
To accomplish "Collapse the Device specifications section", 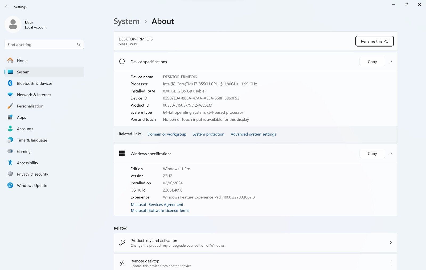I will point(391,61).
